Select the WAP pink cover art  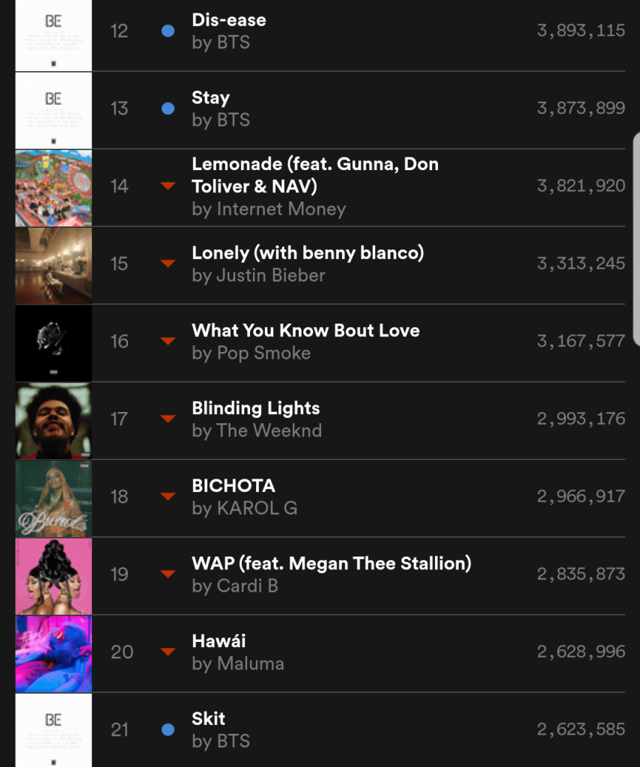pos(54,575)
